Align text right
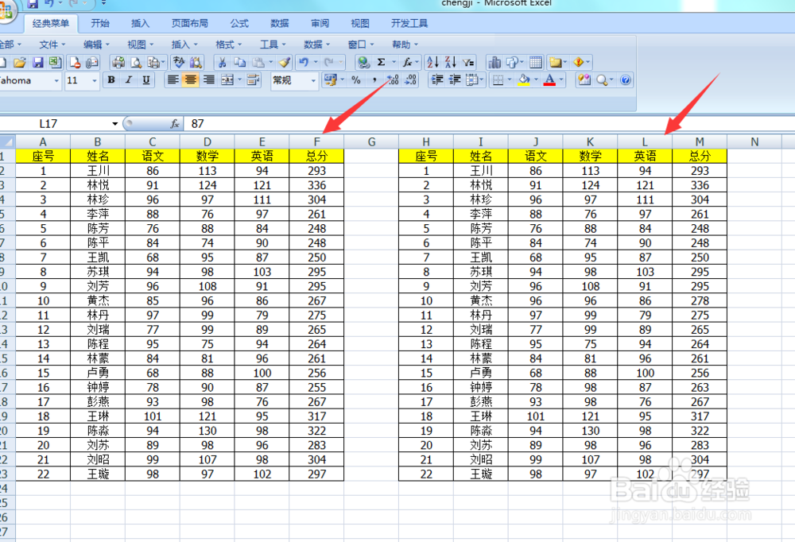 click(x=208, y=80)
